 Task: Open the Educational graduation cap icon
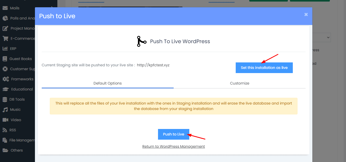click(x=5, y=89)
